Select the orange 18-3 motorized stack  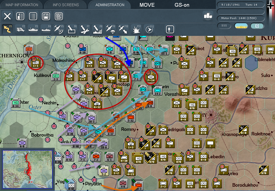pyautogui.click(x=138, y=186)
